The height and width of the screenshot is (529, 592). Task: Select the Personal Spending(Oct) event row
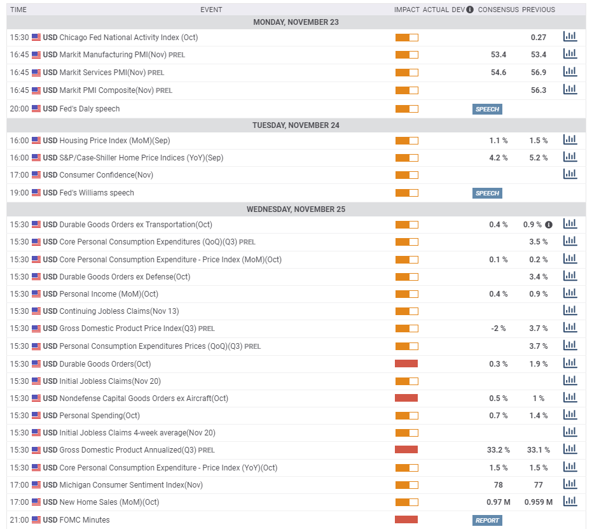[296, 416]
